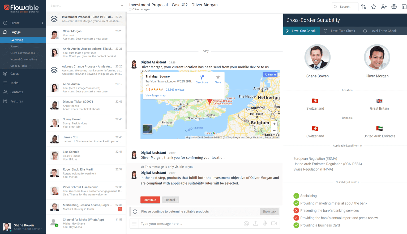This screenshot has width=407, height=234.
Task: Open Client Conversations in sidebar
Action: 23,53
